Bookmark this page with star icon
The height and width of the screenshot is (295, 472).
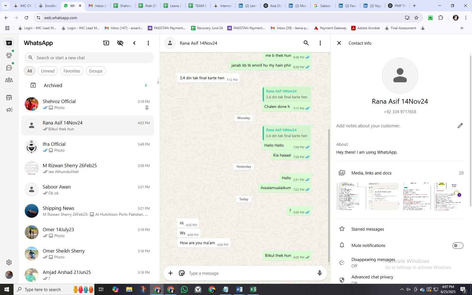416,18
